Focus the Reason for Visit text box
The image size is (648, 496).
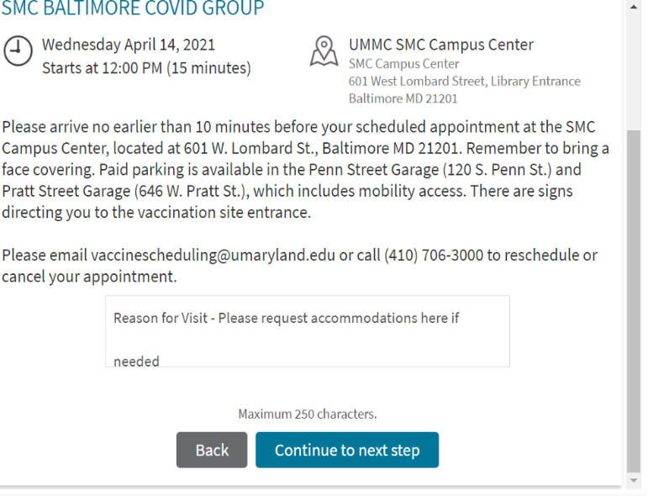[307, 331]
